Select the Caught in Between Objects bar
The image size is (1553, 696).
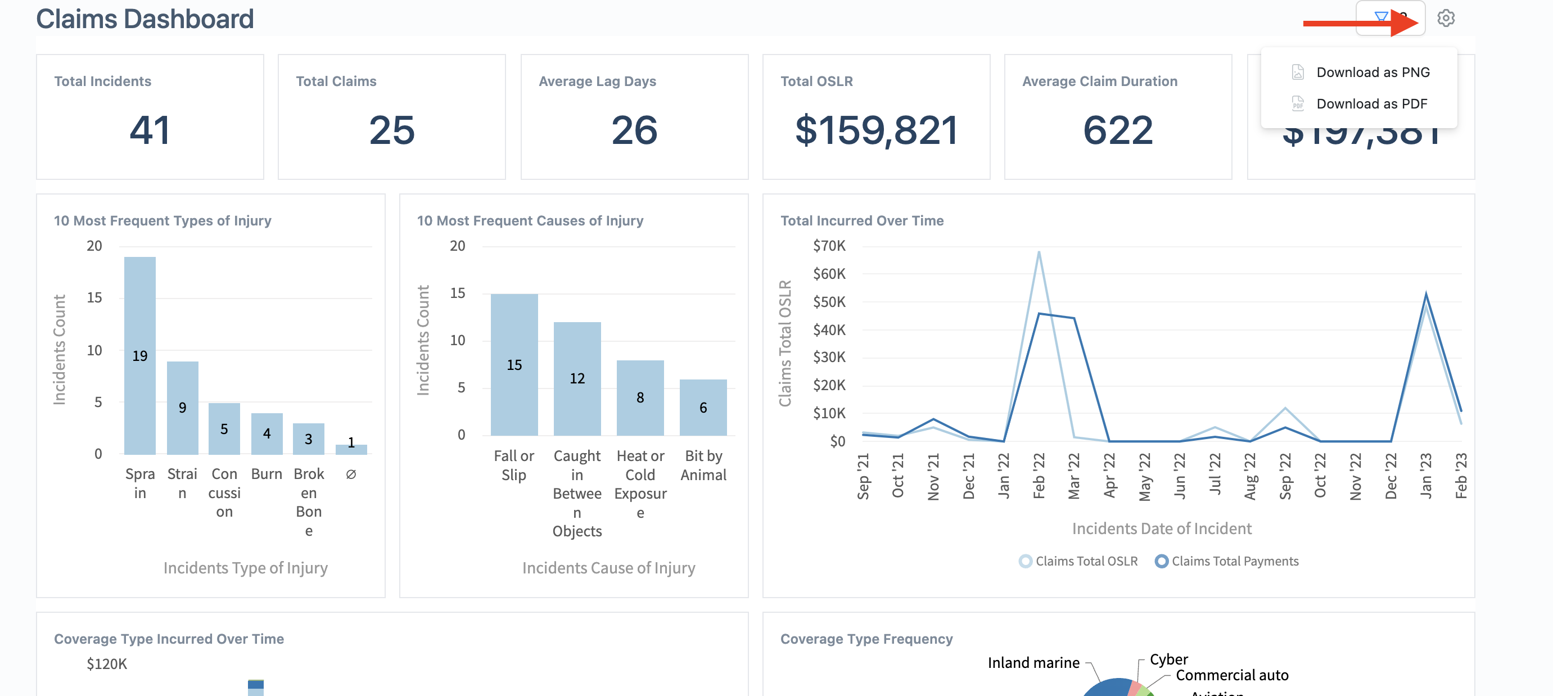[577, 378]
